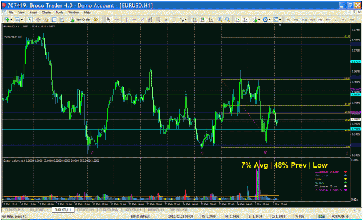Select the H1 timeframe button
This screenshot has height=220, width=363.
pyautogui.click(x=320, y=20)
